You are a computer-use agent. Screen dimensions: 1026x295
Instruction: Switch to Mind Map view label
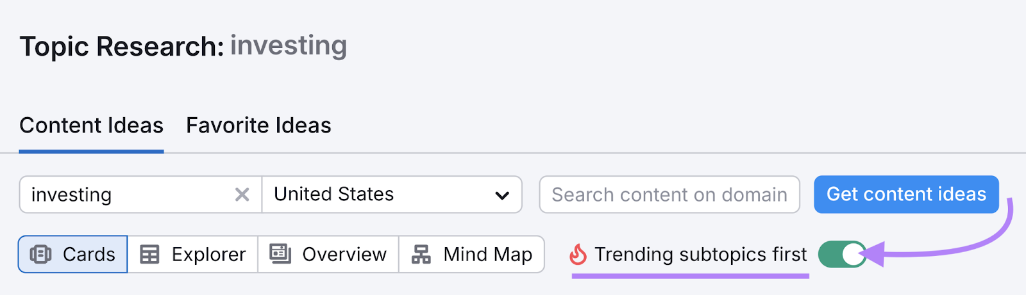[x=487, y=255]
